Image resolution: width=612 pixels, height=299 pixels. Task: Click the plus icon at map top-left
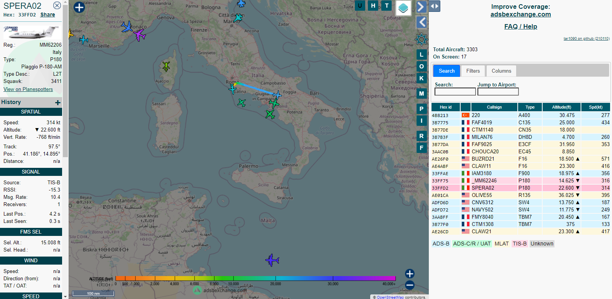pyautogui.click(x=79, y=7)
